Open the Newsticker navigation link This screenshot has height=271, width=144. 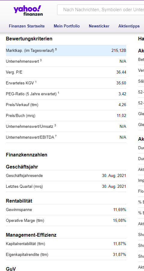pyautogui.click(x=99, y=26)
